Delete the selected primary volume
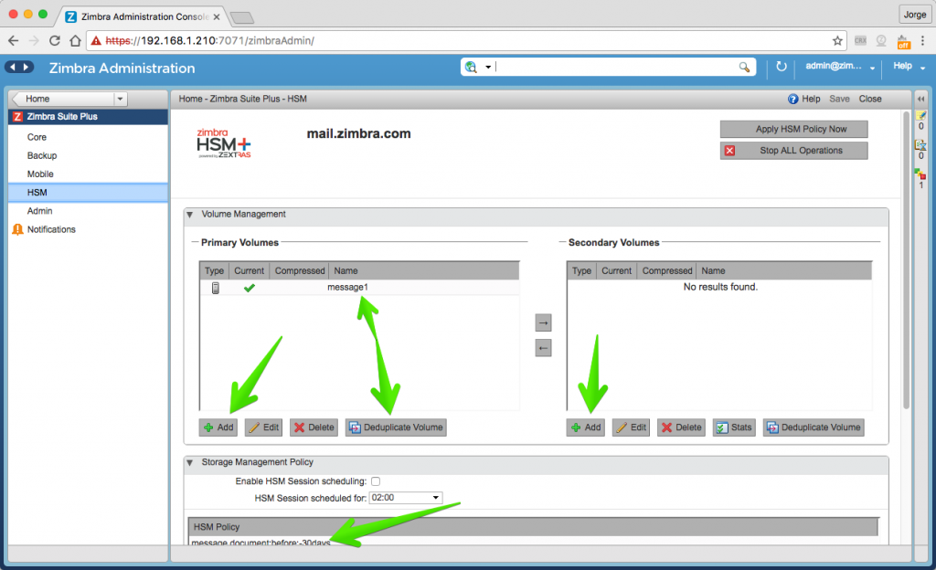This screenshot has height=570, width=936. [x=314, y=427]
